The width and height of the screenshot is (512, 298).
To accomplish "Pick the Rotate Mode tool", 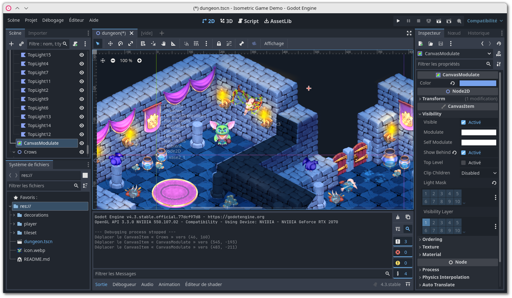I will coord(121,44).
